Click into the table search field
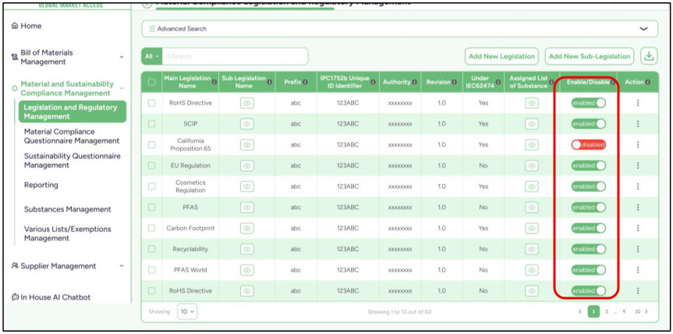This screenshot has width=673, height=334. point(235,56)
